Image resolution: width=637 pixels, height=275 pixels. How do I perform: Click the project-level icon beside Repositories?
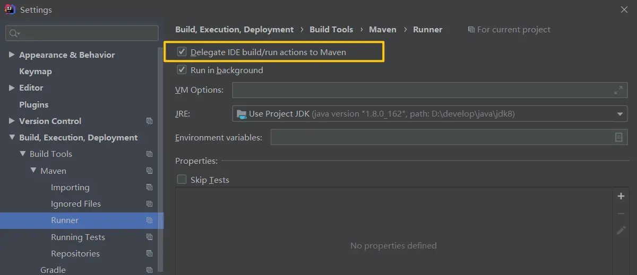[150, 254]
